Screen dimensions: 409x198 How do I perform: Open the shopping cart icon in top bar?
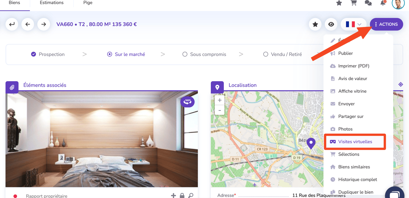click(x=353, y=3)
